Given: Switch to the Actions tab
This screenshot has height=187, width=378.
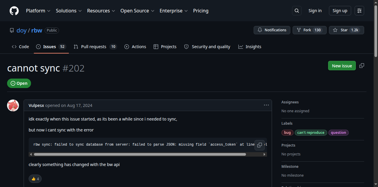Looking at the screenshot, I should click(135, 46).
